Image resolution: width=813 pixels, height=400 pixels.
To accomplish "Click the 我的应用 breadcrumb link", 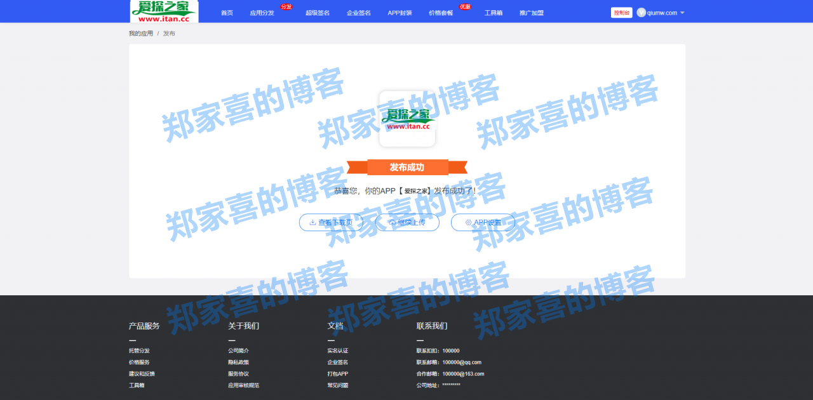I will point(141,33).
